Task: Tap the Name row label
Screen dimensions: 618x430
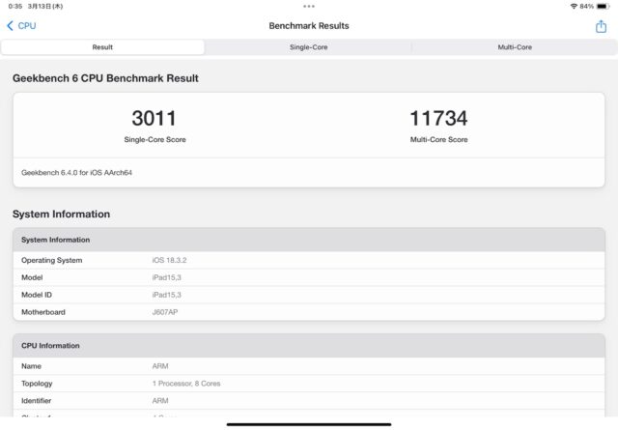Action: pyautogui.click(x=31, y=366)
